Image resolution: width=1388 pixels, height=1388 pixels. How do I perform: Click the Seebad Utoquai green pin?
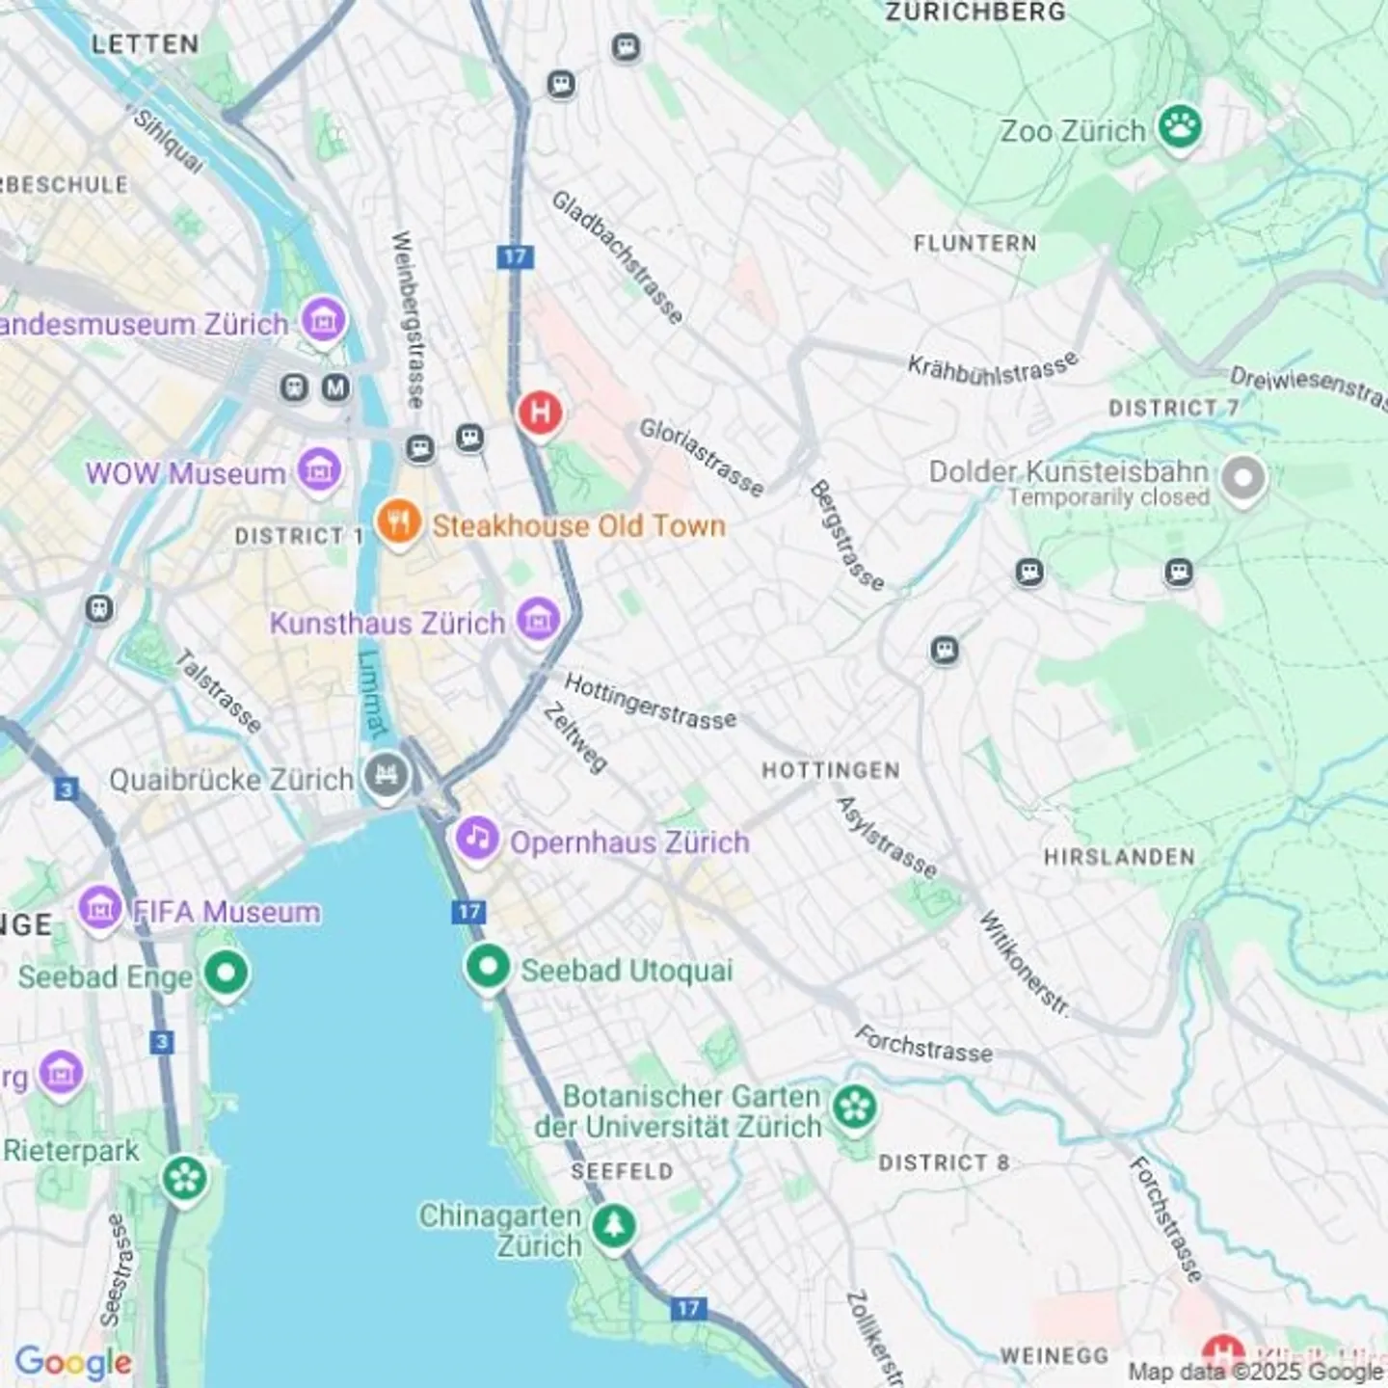pos(488,968)
